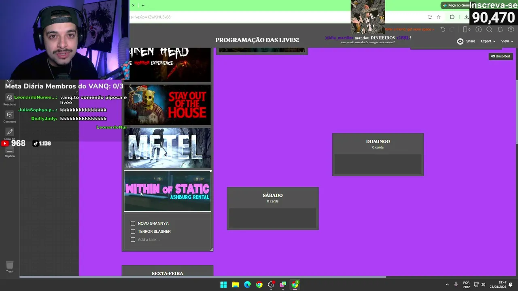Click the DOMINGO column header
518x291 pixels.
click(378, 141)
